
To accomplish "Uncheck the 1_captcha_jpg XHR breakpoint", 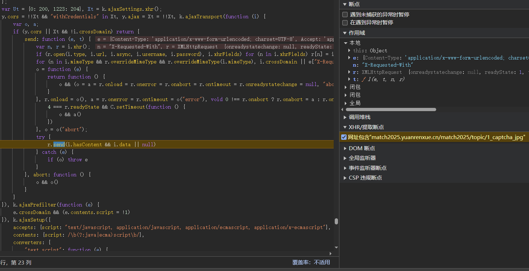I will (344, 137).
